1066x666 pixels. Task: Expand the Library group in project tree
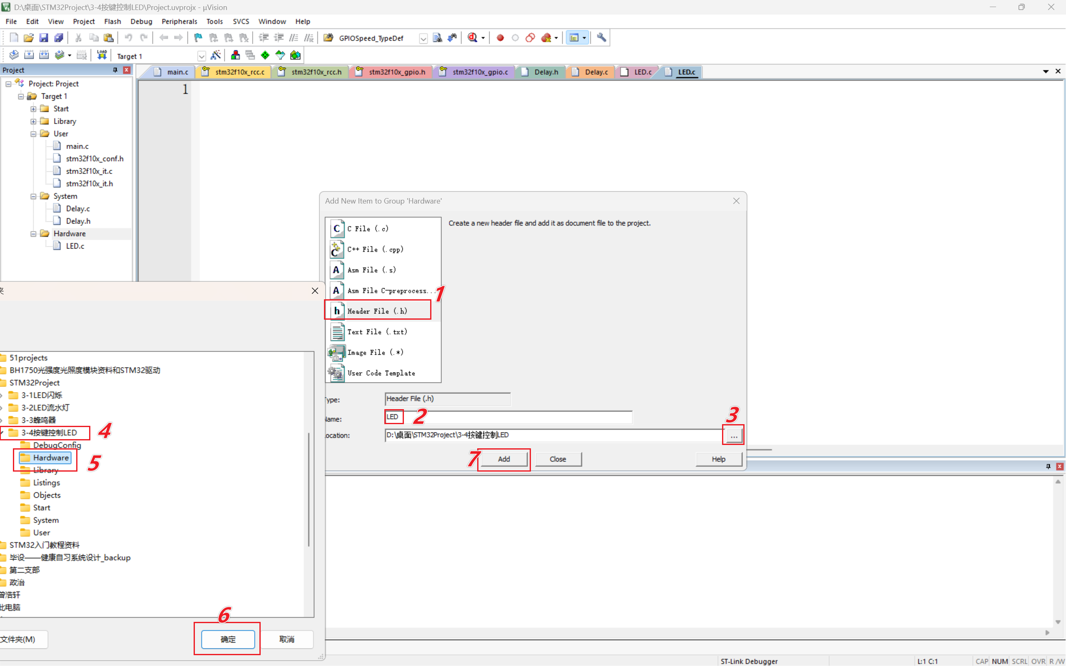coord(33,121)
